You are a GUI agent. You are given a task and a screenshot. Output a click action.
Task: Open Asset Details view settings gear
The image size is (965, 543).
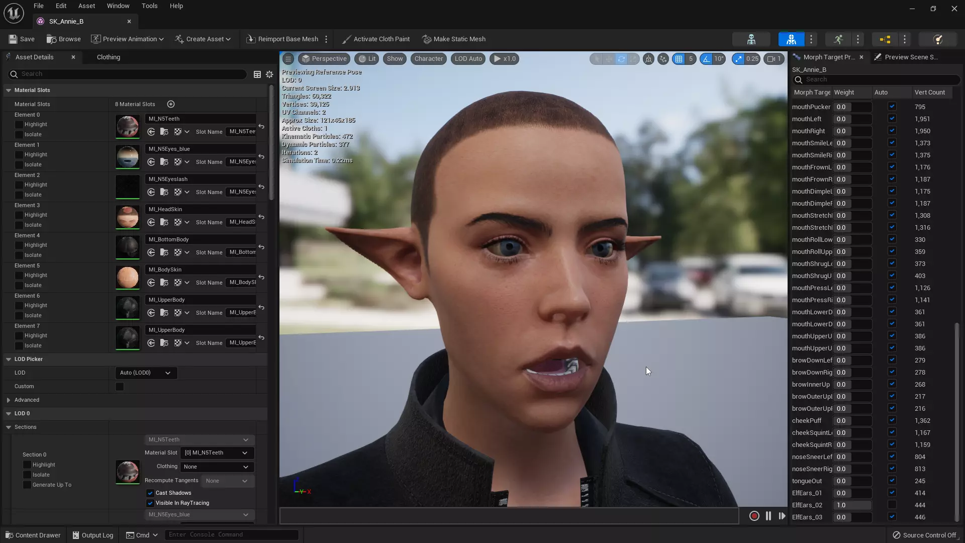pyautogui.click(x=269, y=74)
